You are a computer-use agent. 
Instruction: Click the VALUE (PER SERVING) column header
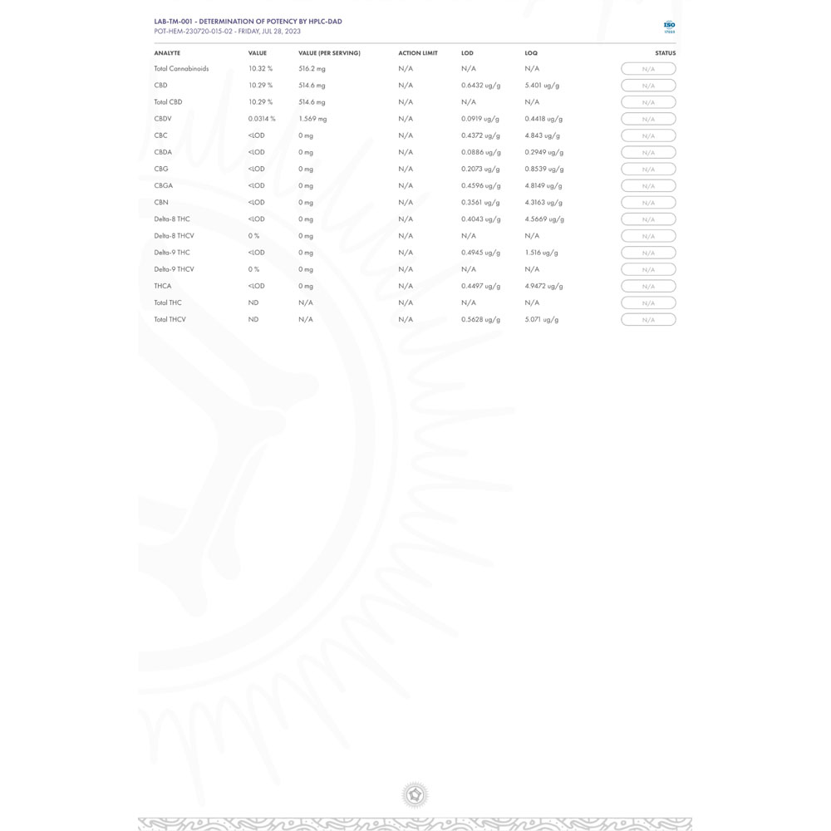(329, 53)
